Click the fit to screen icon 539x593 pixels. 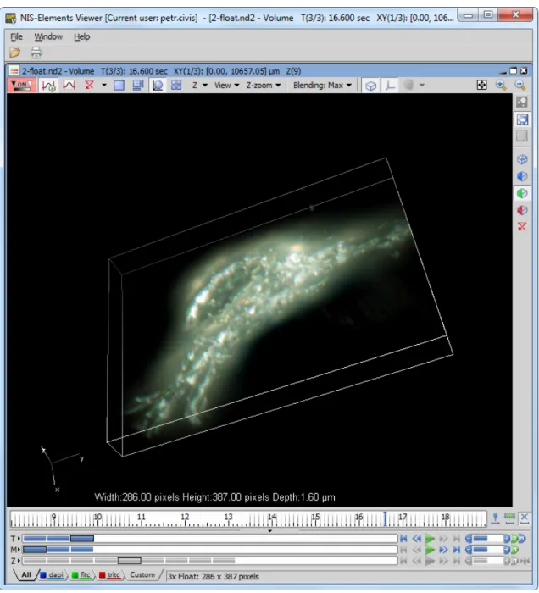[x=482, y=85]
